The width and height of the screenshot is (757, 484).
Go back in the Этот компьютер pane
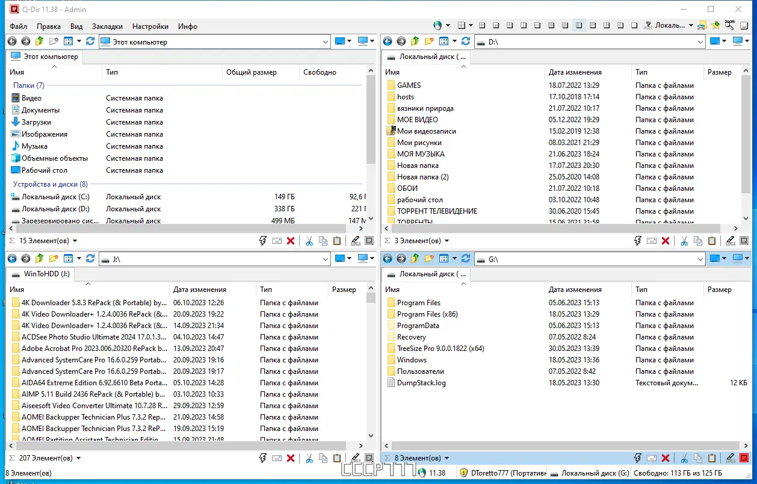pyautogui.click(x=12, y=42)
